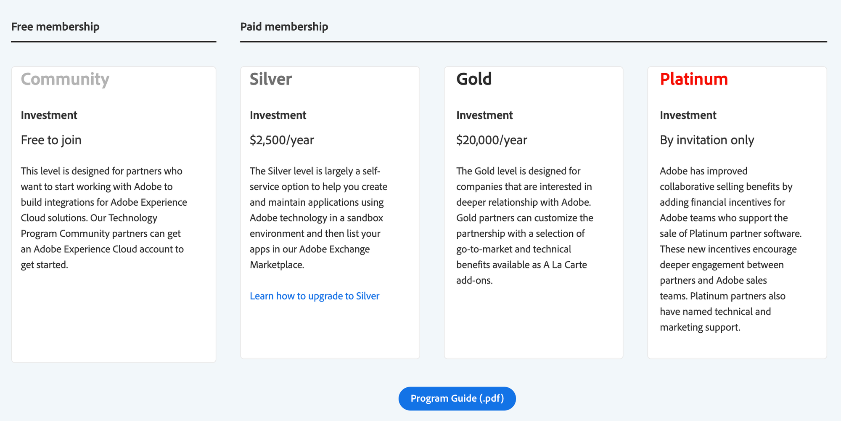Click the Gold level description paragraph
This screenshot has height=421, width=841.
click(524, 226)
